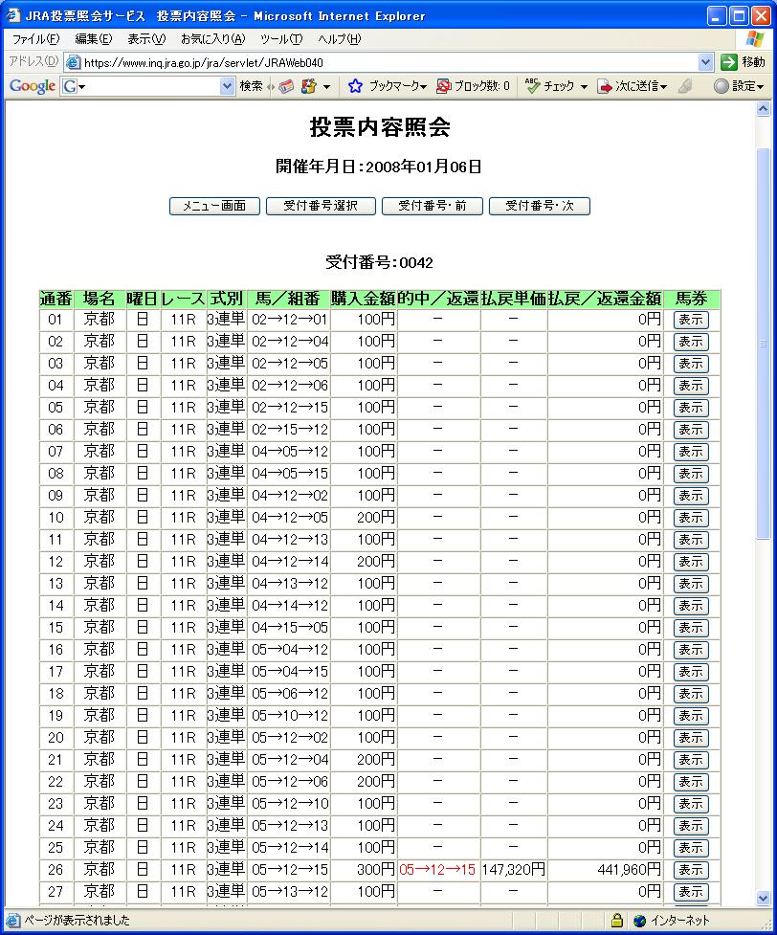Screen dimensions: 777x935
Task: Click 表示 button in row 10
Action: coord(691,518)
